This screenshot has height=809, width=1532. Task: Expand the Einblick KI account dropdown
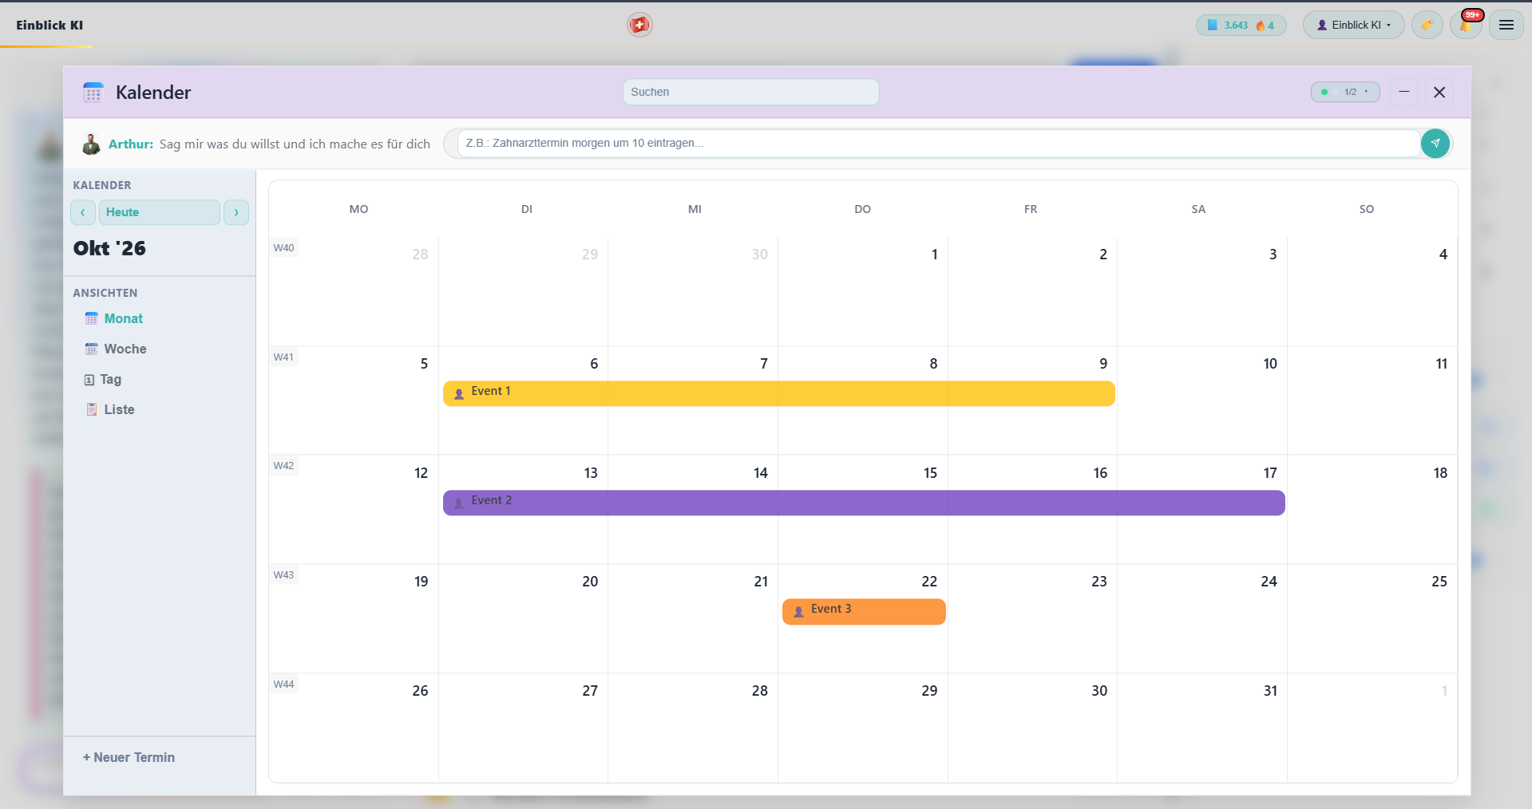point(1353,25)
